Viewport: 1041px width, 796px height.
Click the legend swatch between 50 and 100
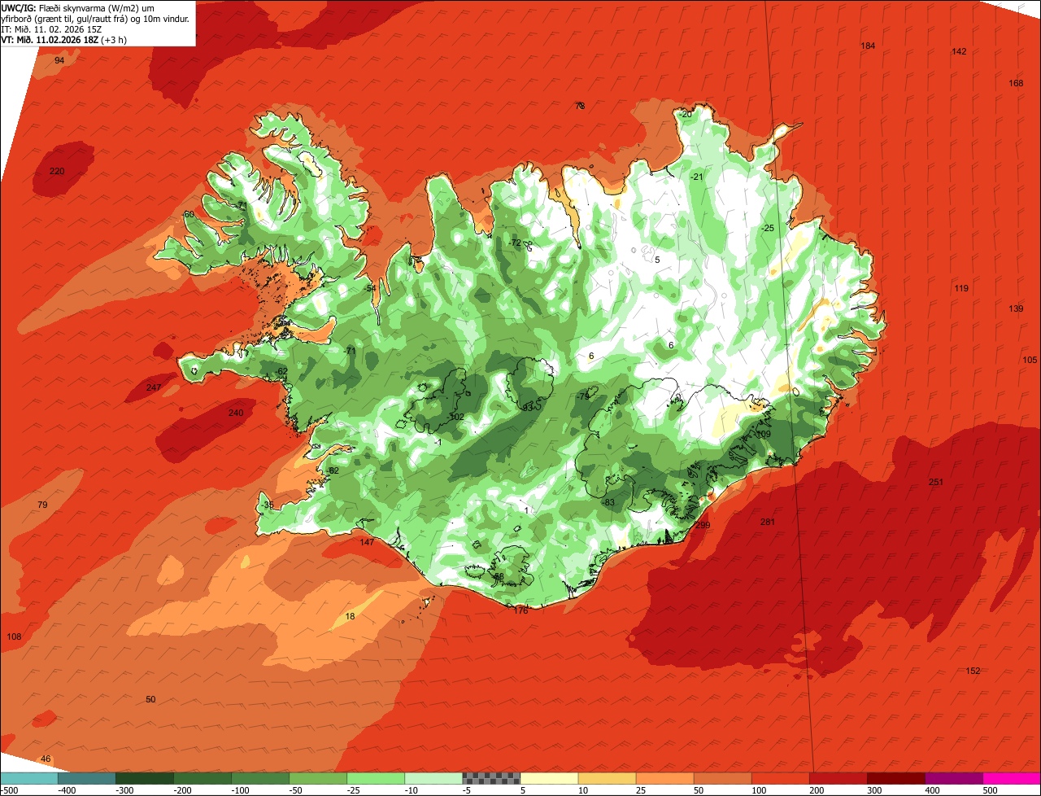[x=722, y=778]
